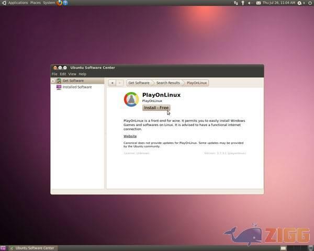Show desktop via bottom-left panel icon
314x251 pixels.
[3, 248]
